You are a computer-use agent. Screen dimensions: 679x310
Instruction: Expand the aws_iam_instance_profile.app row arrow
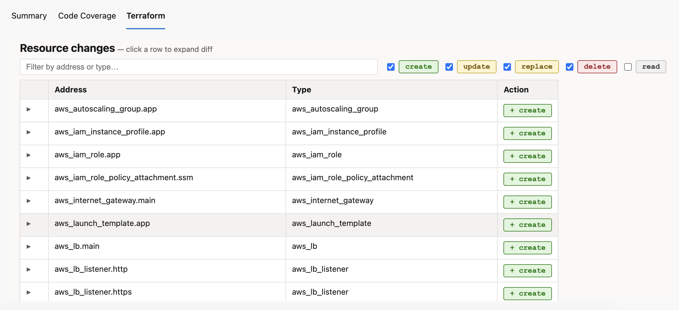[x=28, y=132]
